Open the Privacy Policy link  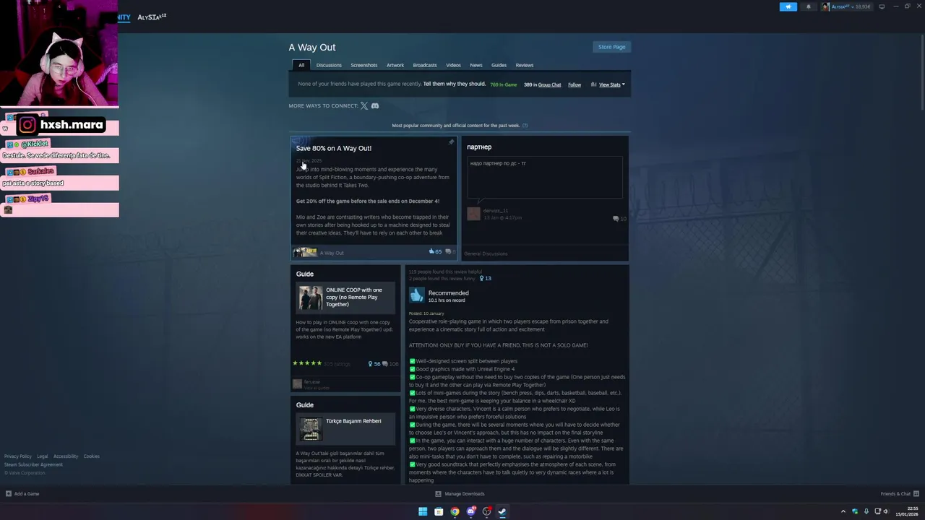[18, 456]
